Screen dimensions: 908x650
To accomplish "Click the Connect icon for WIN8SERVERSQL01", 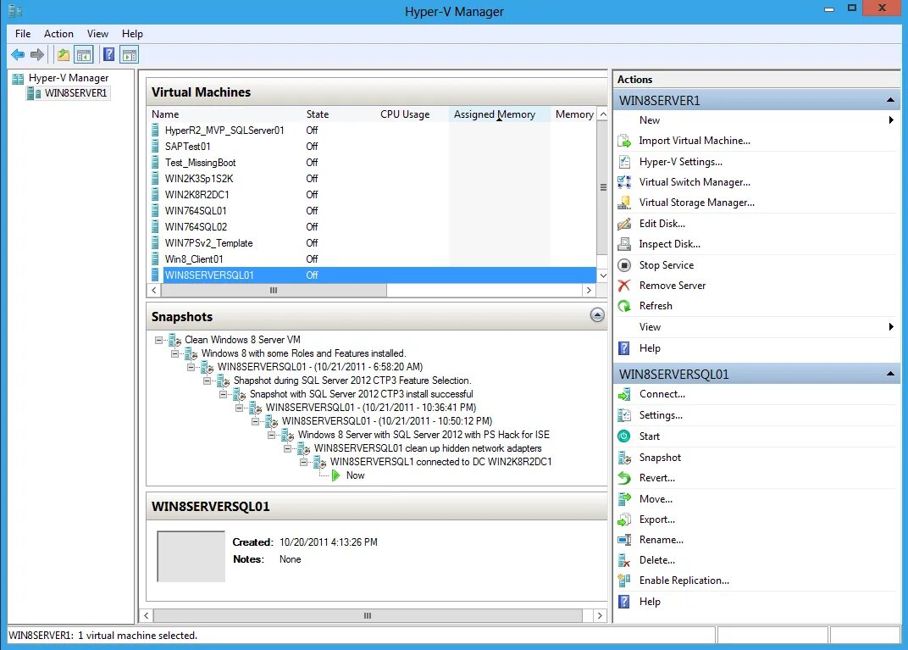I will click(x=624, y=395).
